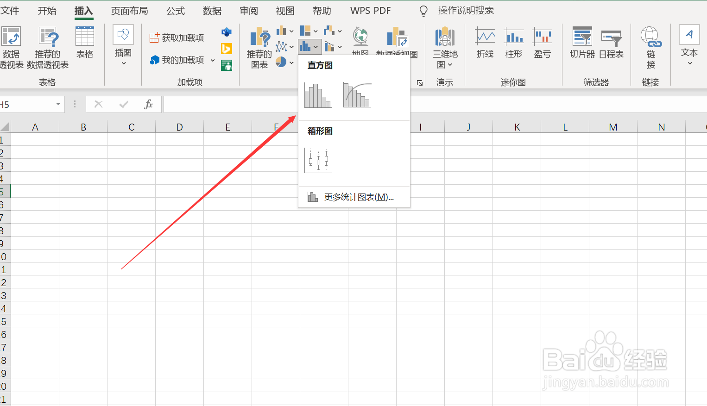Open the charts group dialog launcher
Image resolution: width=707 pixels, height=406 pixels.
pos(420,83)
